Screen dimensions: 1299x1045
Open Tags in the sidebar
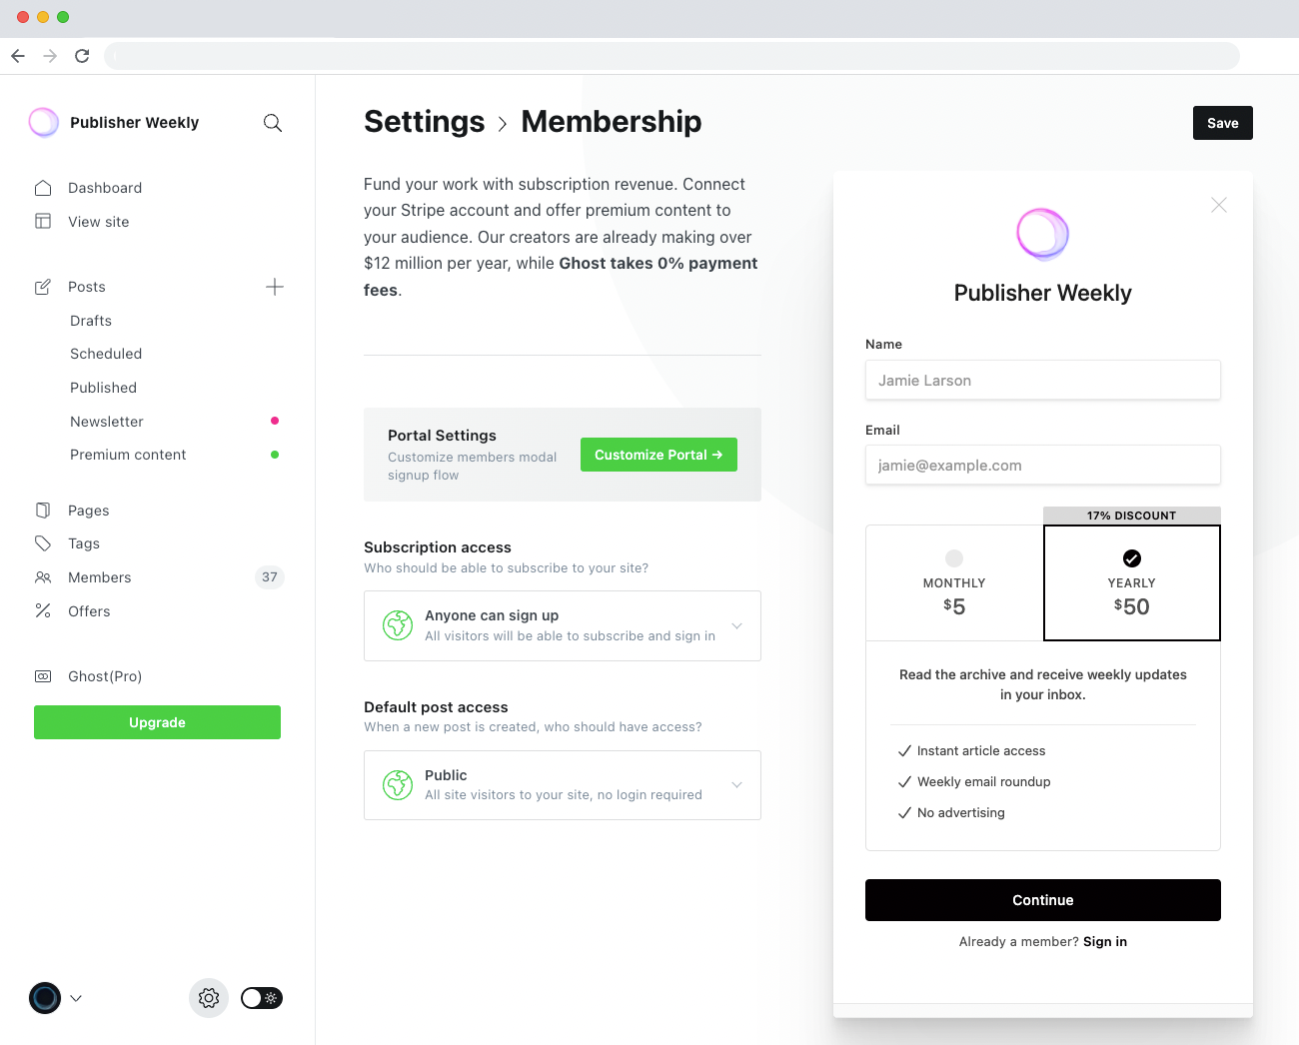pos(84,543)
